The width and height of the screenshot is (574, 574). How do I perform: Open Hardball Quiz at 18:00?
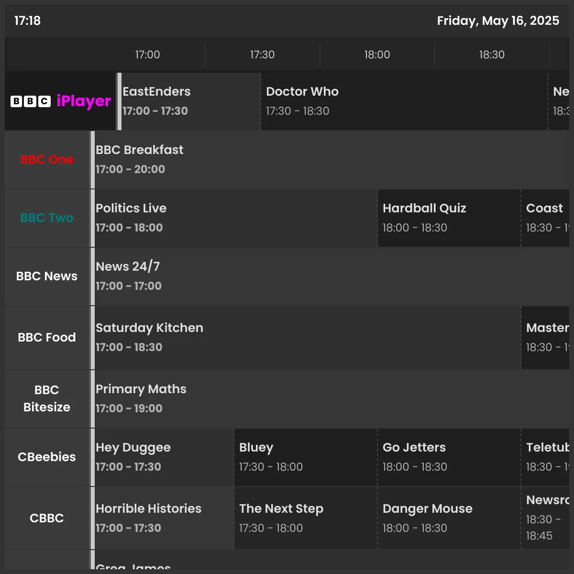click(449, 218)
